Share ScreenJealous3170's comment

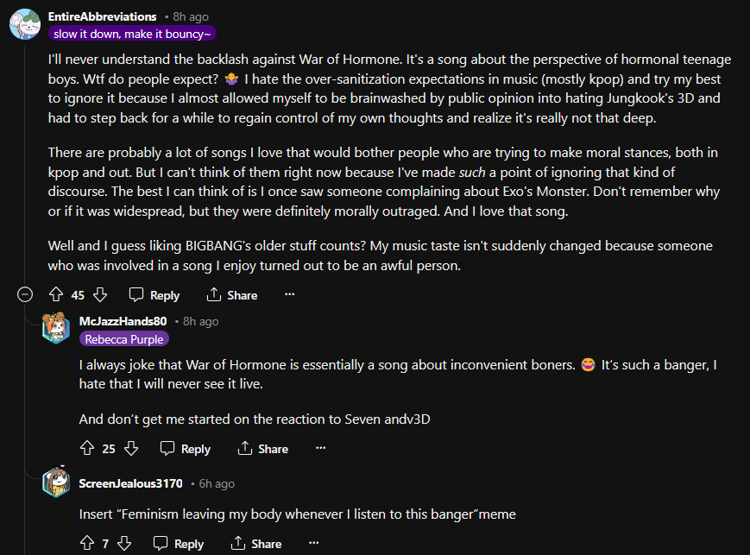pyautogui.click(x=256, y=544)
